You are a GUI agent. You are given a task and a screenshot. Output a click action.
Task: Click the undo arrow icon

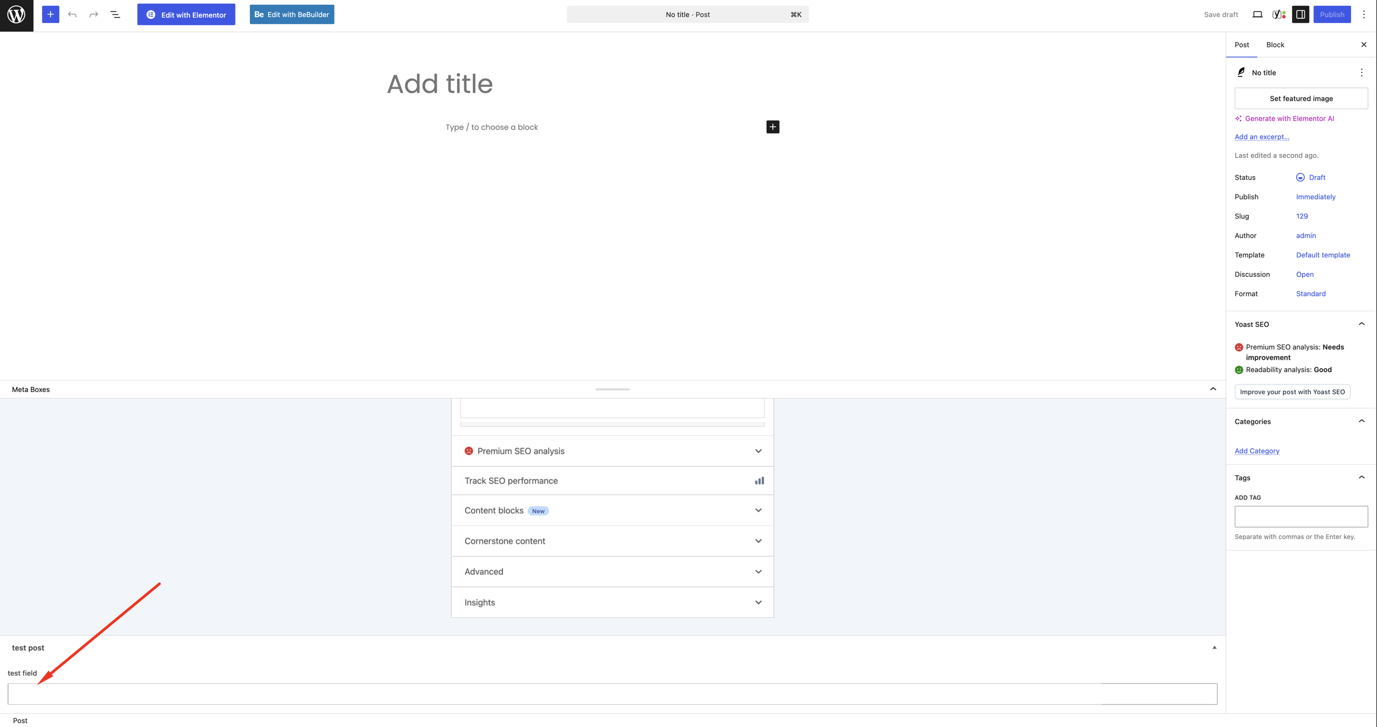tap(72, 15)
